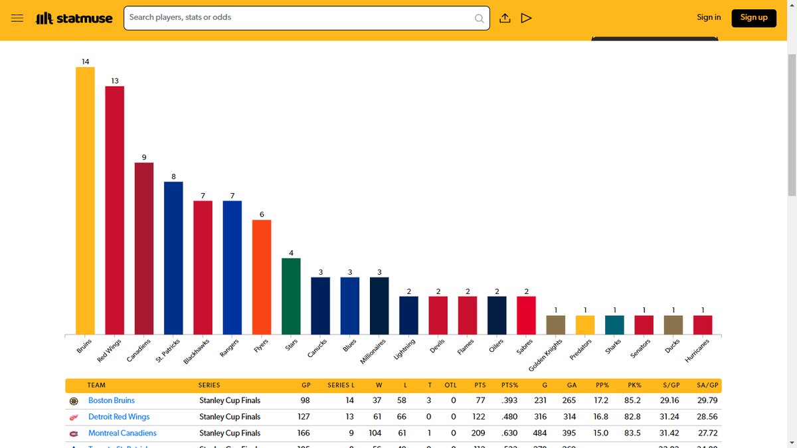Viewport: 797px width, 448px height.
Task: Click the Sign up button
Action: (754, 18)
